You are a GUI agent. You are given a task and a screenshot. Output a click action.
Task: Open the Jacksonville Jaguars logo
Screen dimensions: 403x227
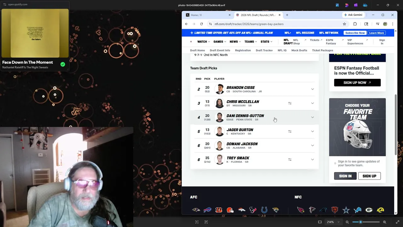click(275, 210)
